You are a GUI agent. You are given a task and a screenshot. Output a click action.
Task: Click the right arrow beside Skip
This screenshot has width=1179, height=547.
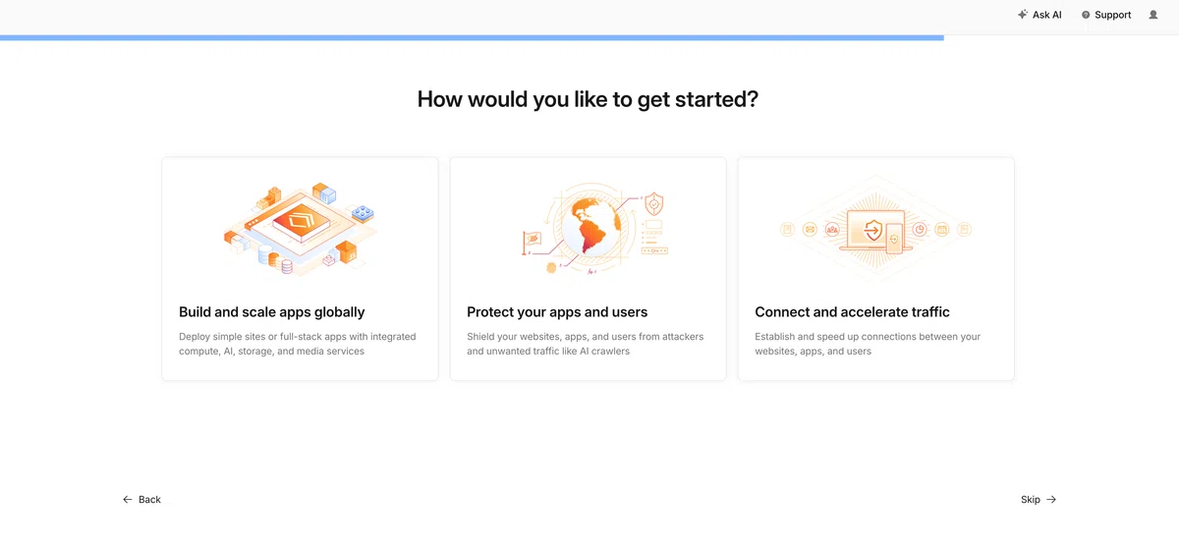pos(1051,500)
